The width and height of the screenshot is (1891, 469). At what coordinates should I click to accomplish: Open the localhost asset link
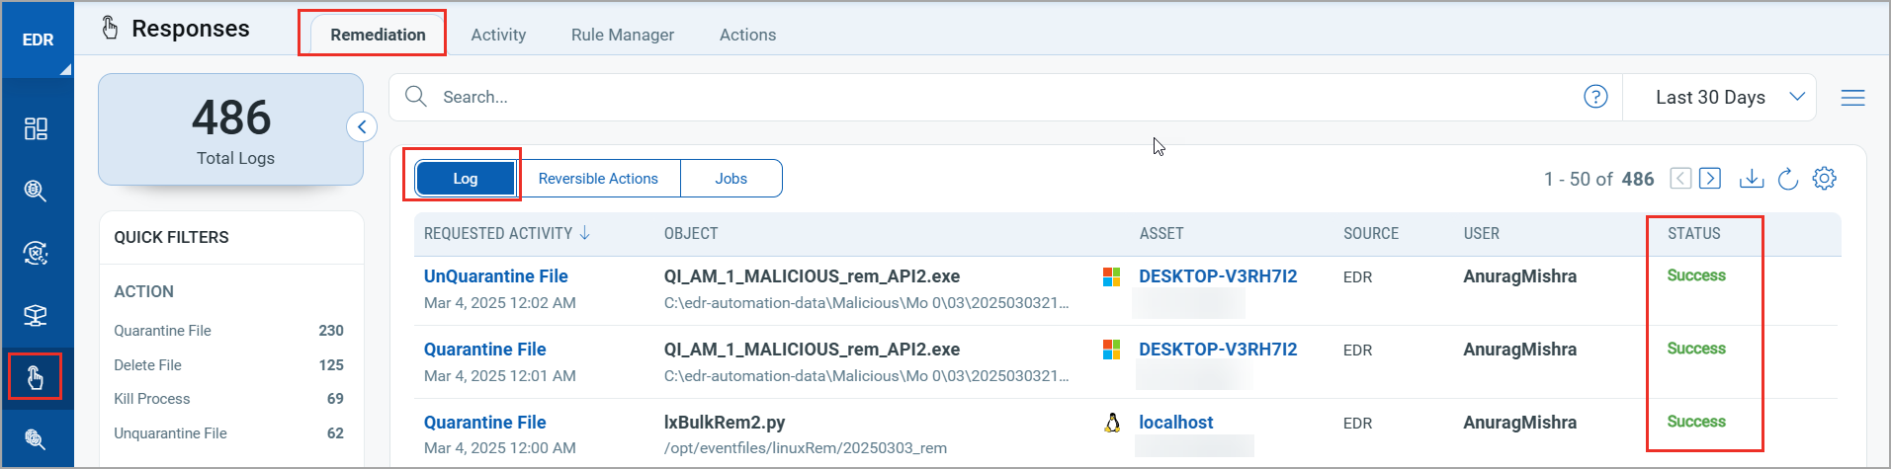1175,423
